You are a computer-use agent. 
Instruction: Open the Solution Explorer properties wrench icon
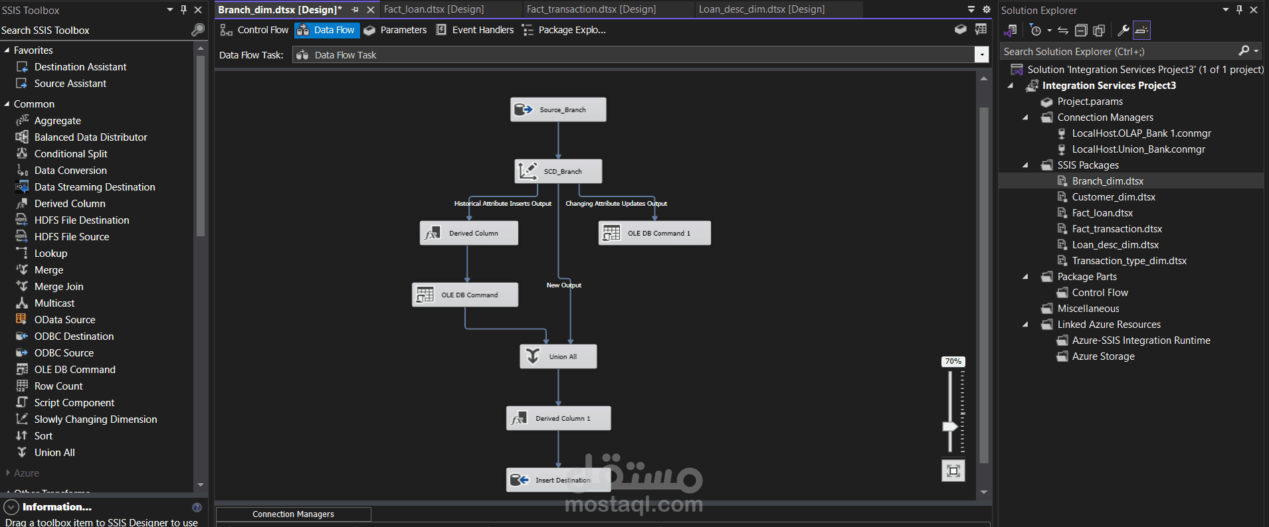point(1123,30)
